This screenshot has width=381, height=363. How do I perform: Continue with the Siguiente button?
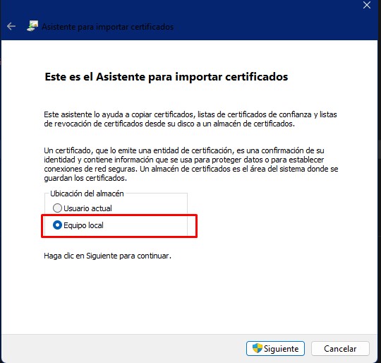[275, 348]
